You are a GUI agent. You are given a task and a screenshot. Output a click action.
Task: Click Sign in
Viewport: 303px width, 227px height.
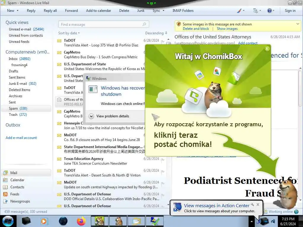click(x=290, y=11)
